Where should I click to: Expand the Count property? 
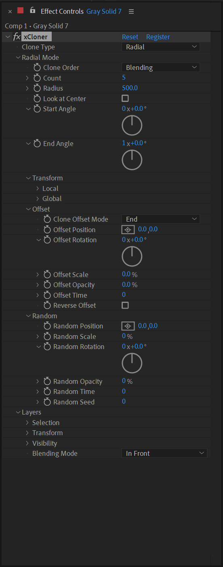27,78
